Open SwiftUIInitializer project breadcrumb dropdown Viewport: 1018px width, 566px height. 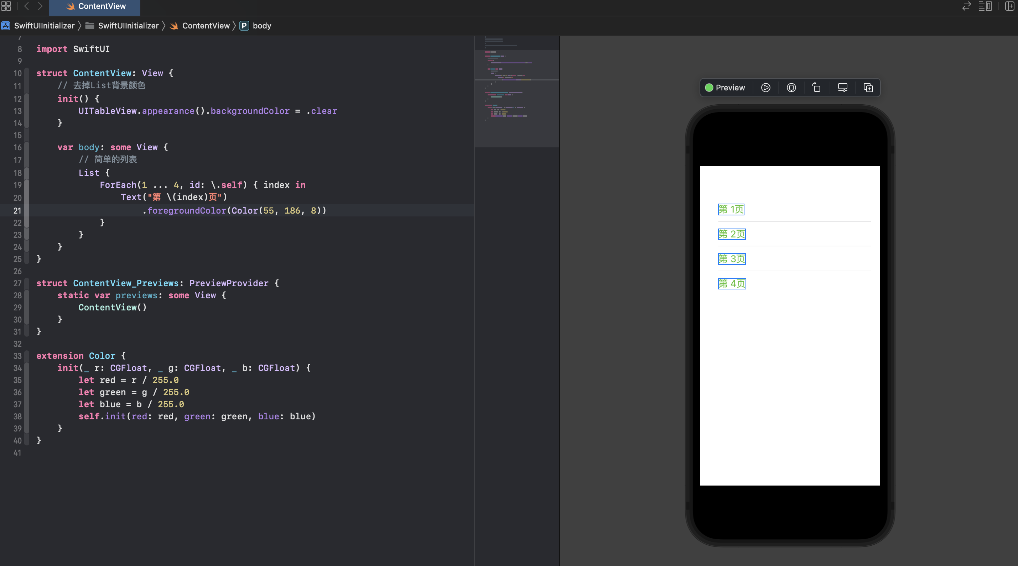pos(44,26)
